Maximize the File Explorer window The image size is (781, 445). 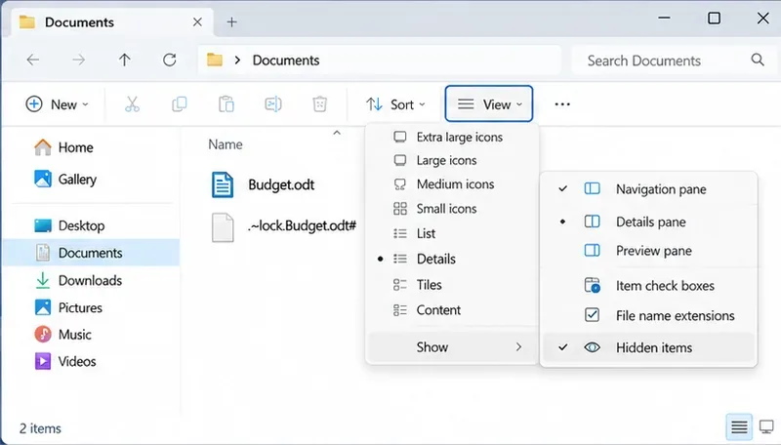click(714, 18)
